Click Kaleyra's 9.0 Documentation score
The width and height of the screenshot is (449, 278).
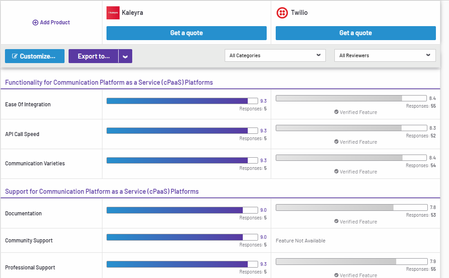263,210
